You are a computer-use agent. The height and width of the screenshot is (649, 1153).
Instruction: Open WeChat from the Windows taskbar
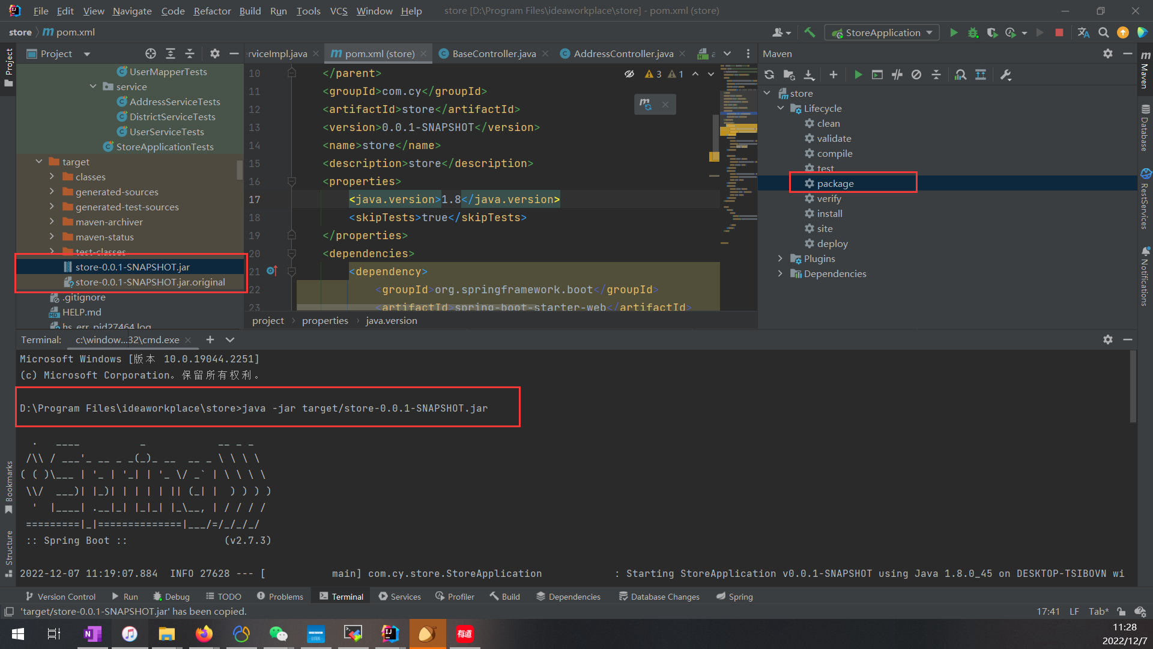coord(279,634)
